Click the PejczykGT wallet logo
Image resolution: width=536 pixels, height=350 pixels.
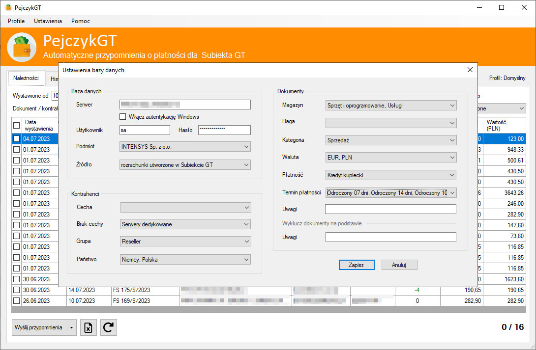pos(22,47)
